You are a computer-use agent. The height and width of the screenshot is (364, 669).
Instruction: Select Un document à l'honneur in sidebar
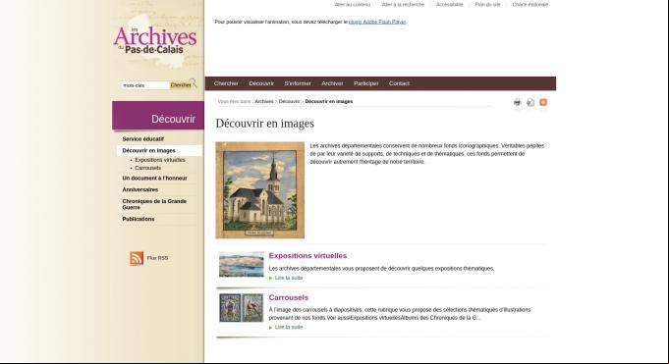click(154, 179)
